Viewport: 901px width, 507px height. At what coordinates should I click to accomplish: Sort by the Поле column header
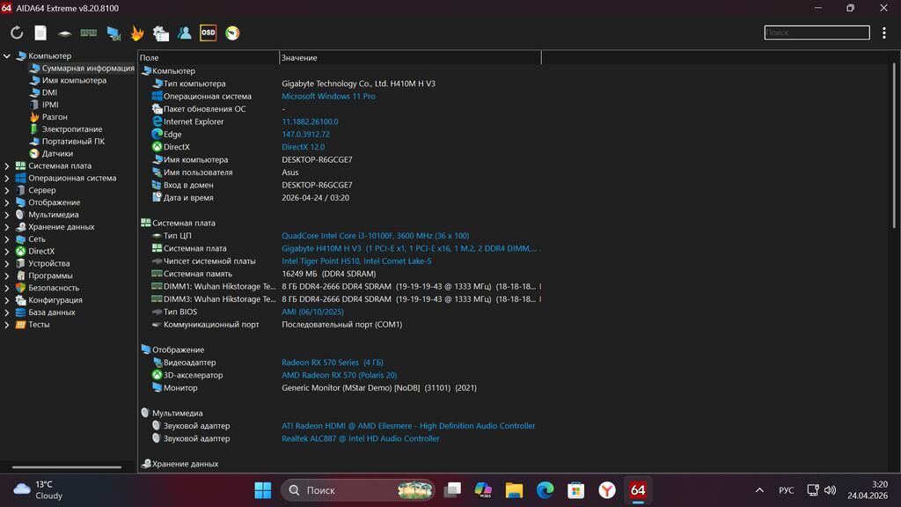click(x=208, y=57)
